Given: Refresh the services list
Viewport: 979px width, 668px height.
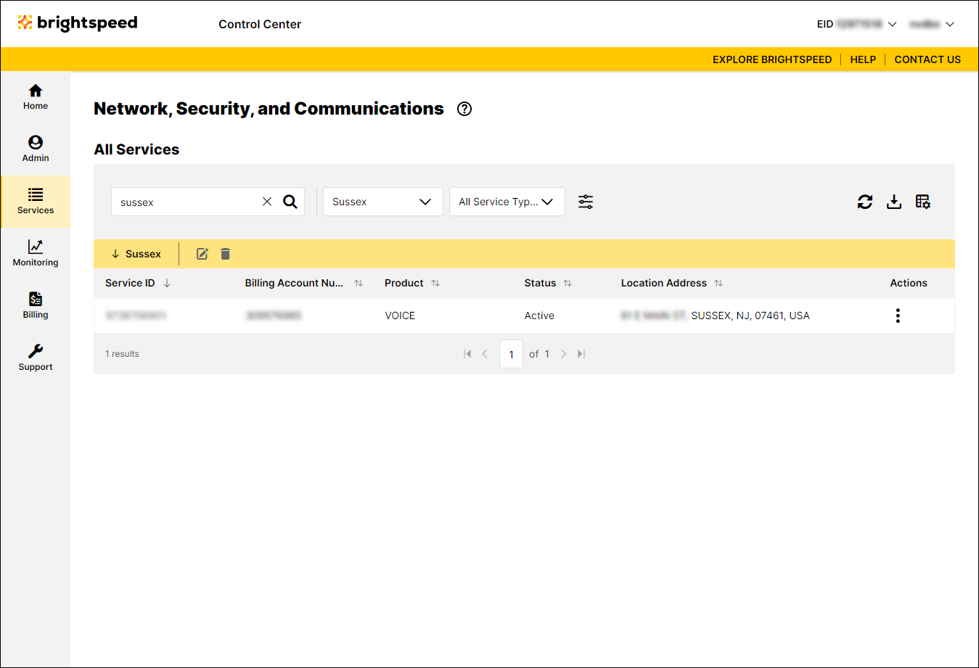Looking at the screenshot, I should (865, 202).
